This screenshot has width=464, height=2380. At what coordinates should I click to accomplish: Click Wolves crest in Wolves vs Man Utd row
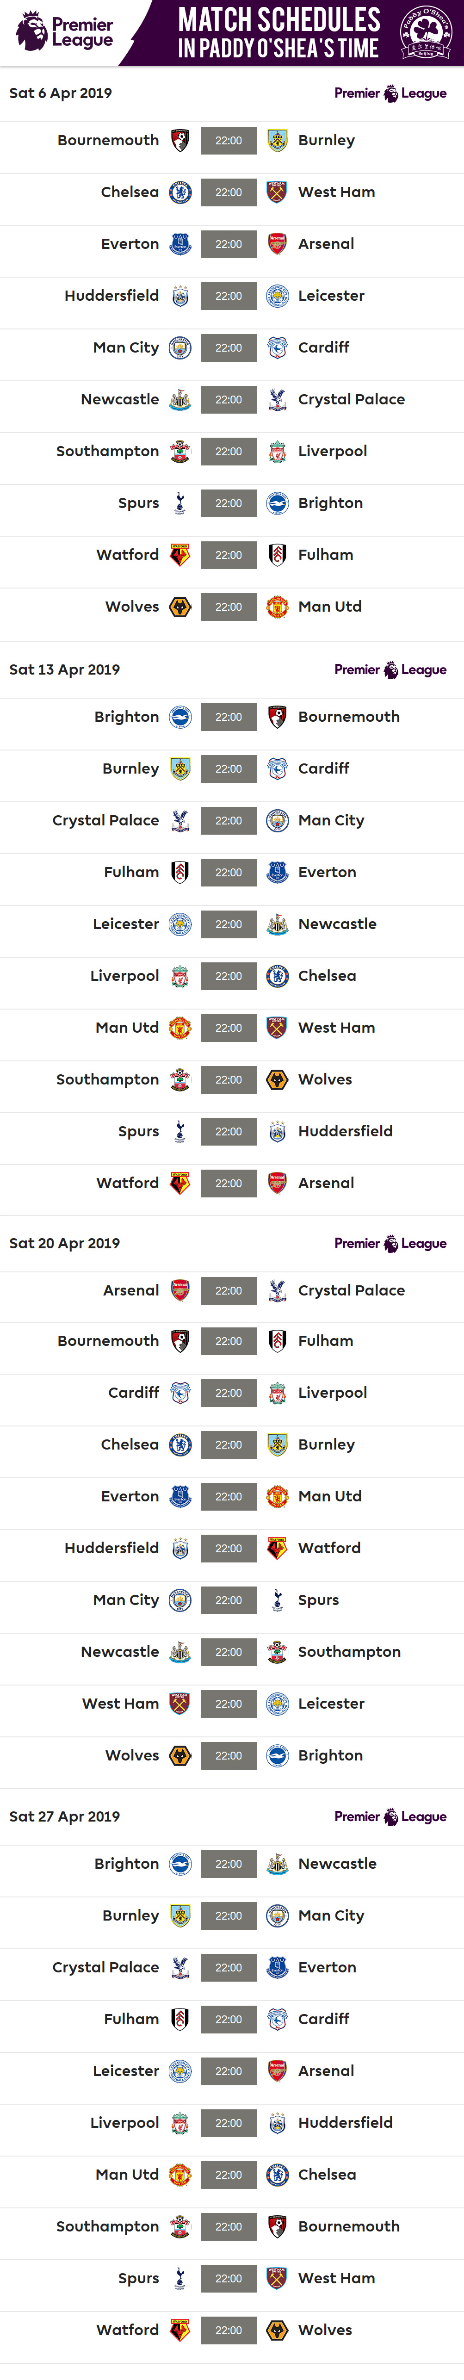180,607
